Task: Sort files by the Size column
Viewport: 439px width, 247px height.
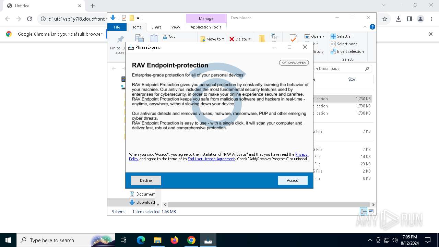Action: pos(359,79)
